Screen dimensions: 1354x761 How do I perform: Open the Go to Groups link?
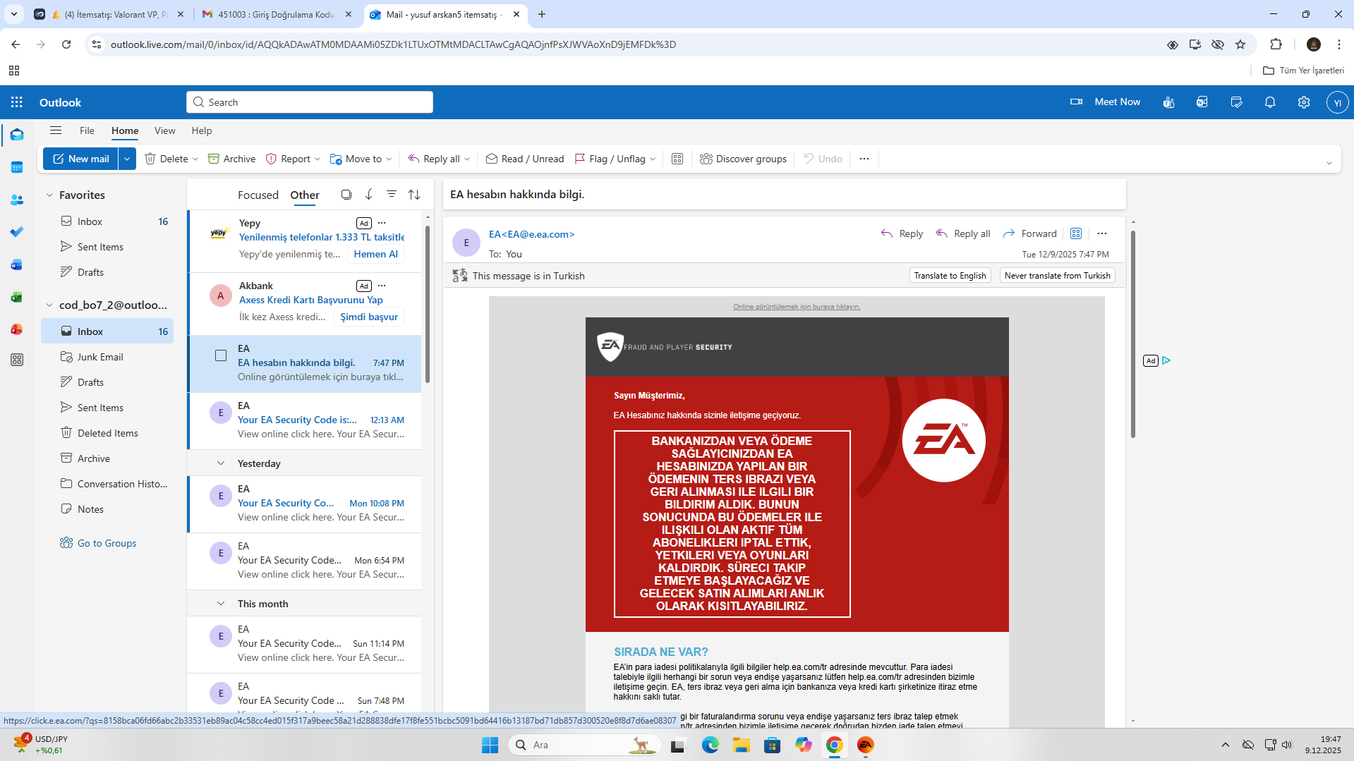(x=99, y=543)
